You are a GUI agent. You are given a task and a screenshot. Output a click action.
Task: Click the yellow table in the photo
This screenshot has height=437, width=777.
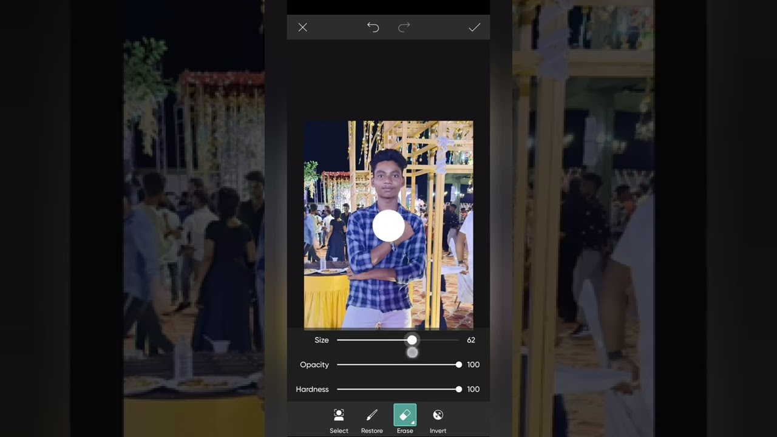[x=327, y=299]
